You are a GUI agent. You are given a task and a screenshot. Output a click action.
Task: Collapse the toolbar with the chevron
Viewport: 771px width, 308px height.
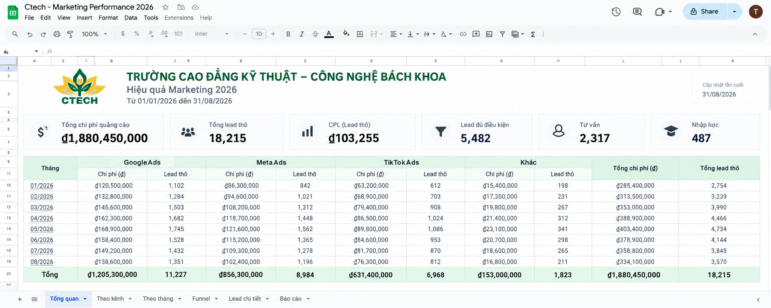tap(755, 34)
